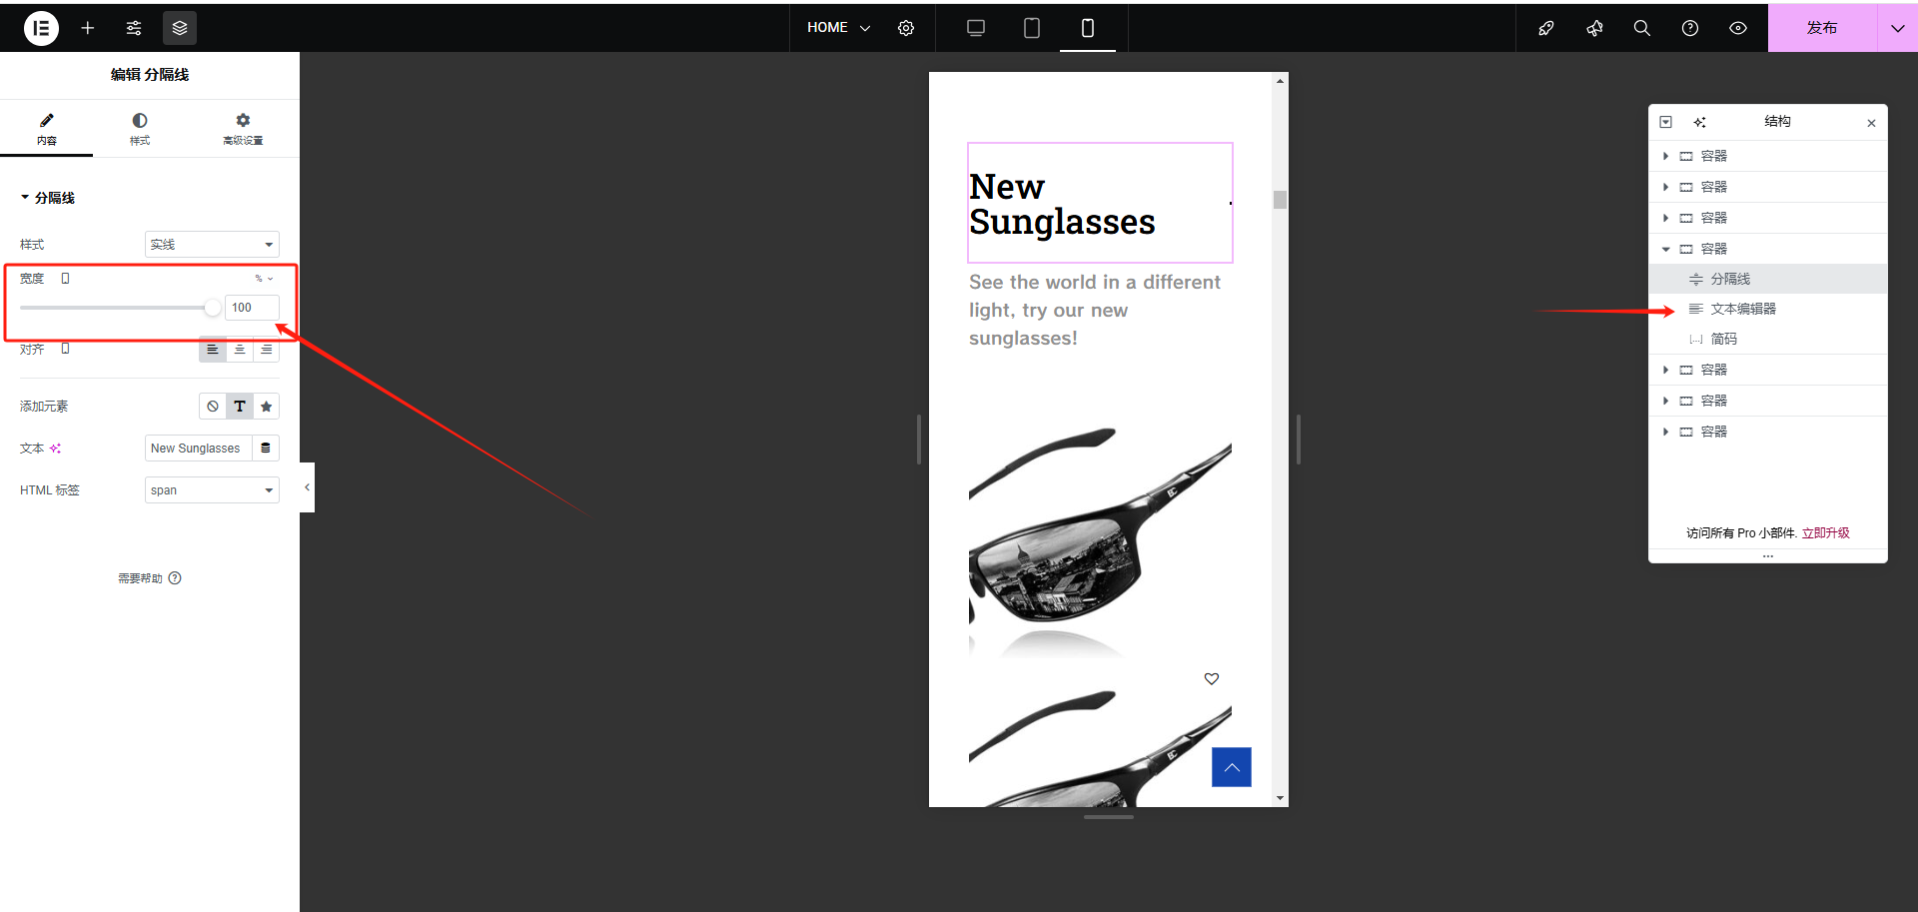Switch to tablet device view
This screenshot has width=1918, height=912.
pyautogui.click(x=1032, y=28)
